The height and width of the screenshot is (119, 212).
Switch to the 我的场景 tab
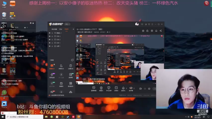tap(54, 29)
